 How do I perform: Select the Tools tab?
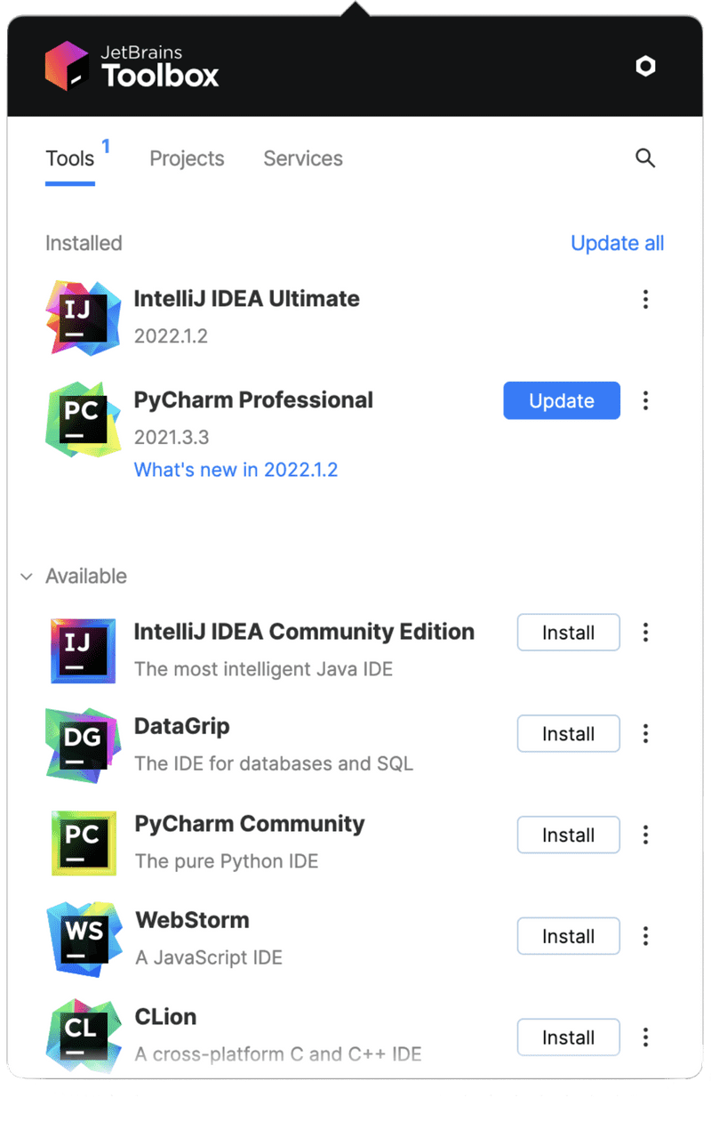click(70, 159)
